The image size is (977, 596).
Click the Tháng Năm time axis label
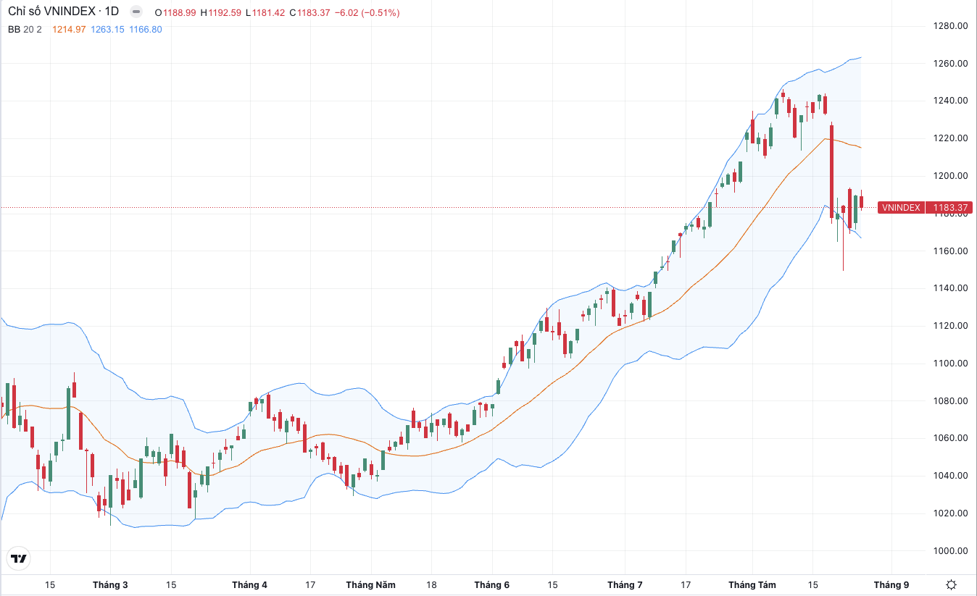click(x=371, y=585)
